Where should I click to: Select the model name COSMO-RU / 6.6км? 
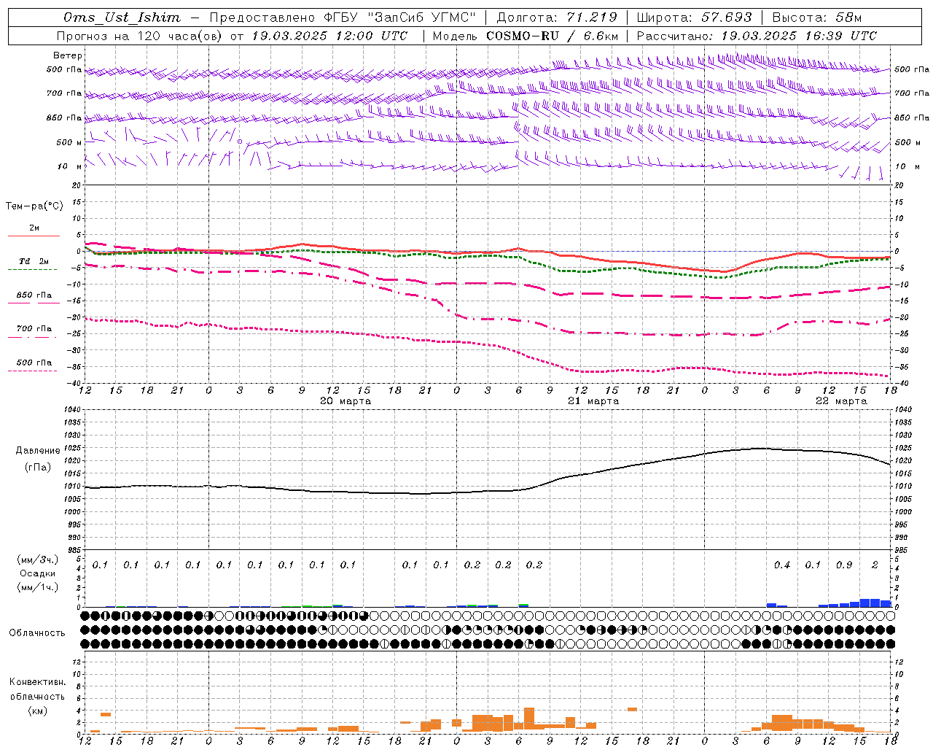[x=553, y=36]
